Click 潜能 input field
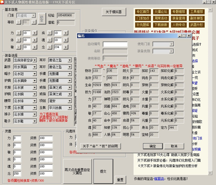Image resolution: width=216 pixels, height=185 pixels. (66, 22)
